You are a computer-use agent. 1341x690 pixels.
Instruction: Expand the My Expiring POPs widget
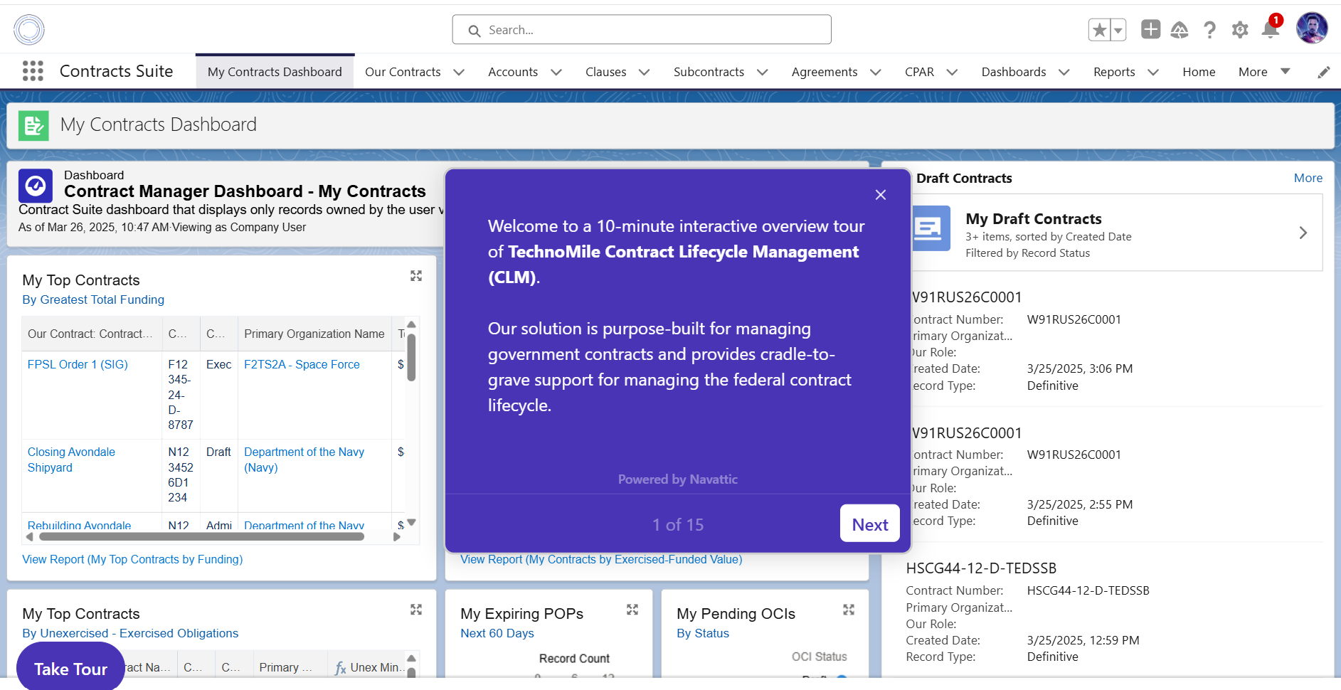[632, 610]
